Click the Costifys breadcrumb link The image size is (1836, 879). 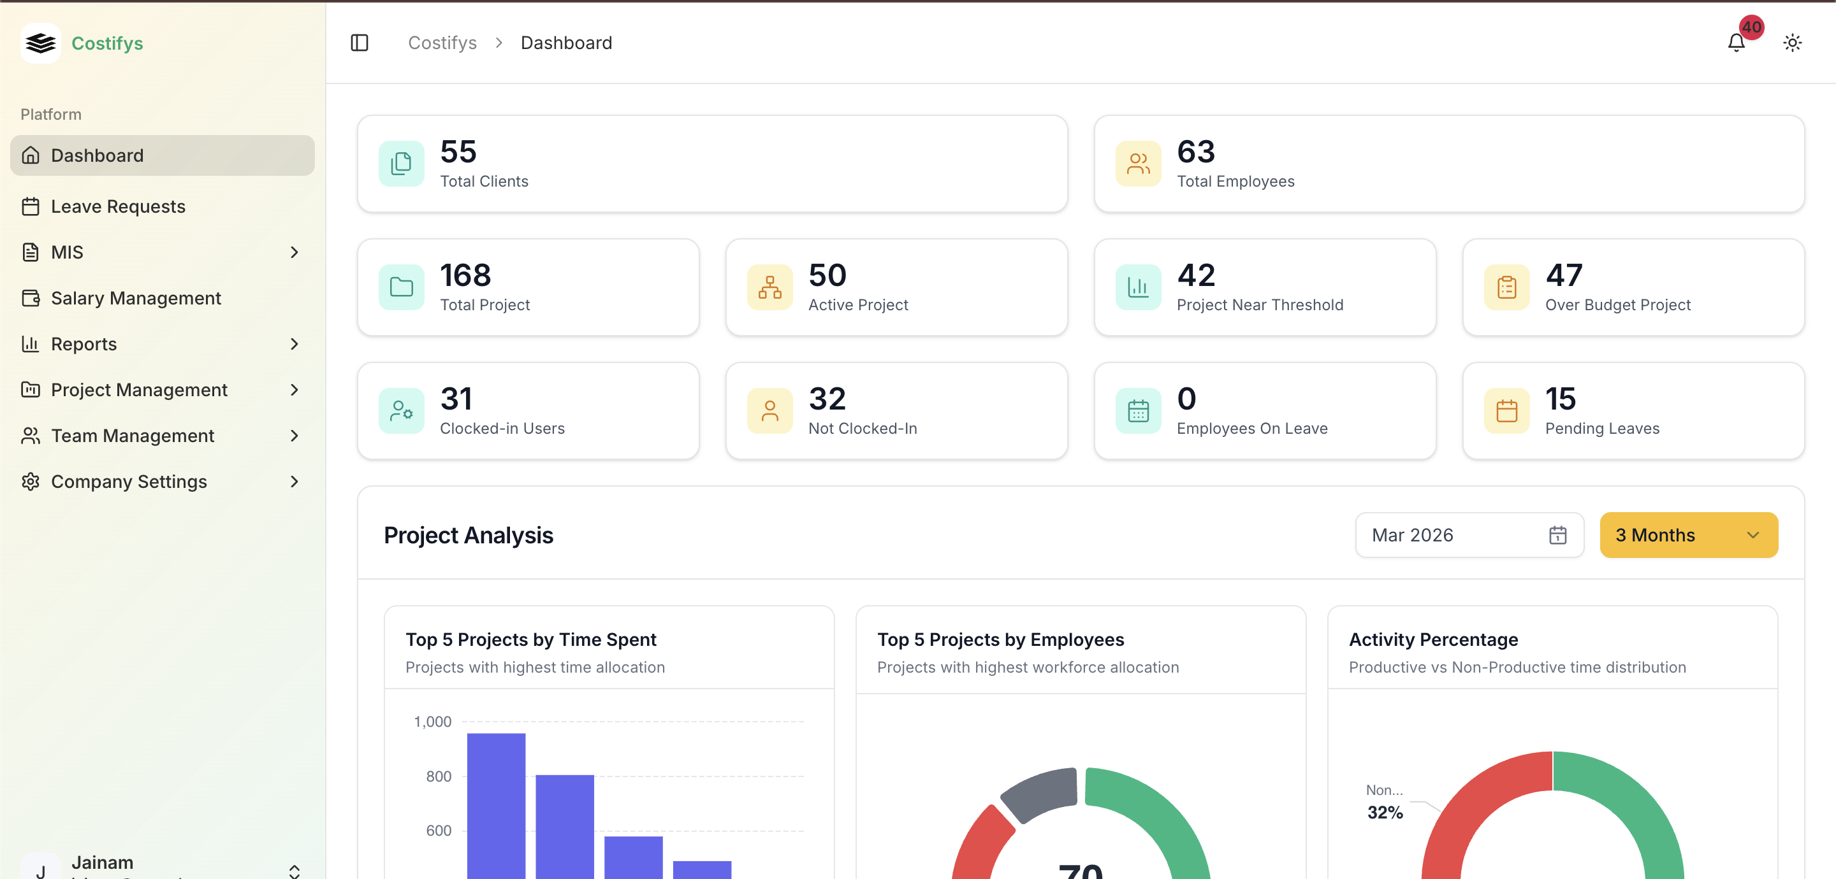tap(442, 43)
